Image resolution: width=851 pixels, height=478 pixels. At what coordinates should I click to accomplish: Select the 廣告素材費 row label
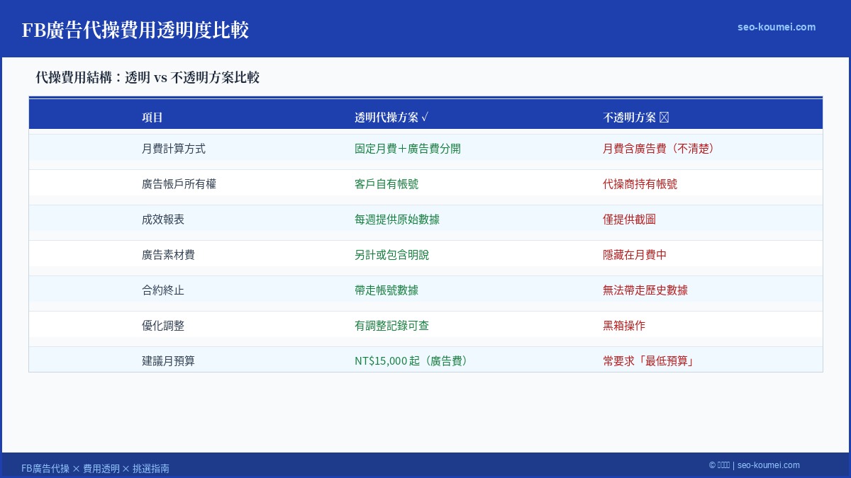tap(168, 255)
